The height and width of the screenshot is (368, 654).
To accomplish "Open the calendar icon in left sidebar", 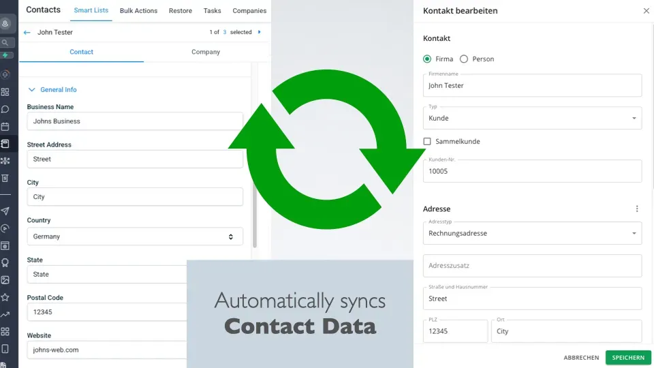I will click(x=5, y=127).
